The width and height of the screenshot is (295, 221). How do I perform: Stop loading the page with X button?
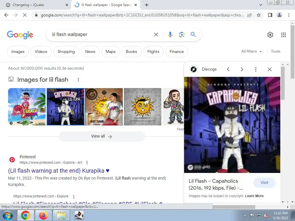point(25,15)
